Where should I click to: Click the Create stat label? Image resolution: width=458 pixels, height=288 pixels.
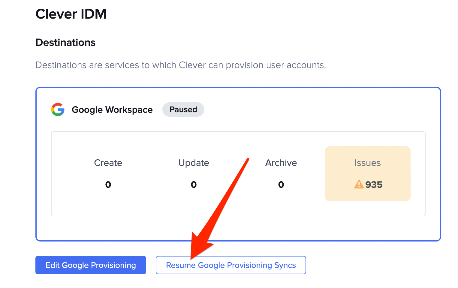108,163
